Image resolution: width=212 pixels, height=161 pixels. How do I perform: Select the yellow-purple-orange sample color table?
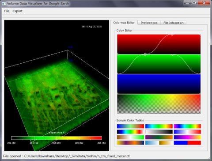(130, 142)
